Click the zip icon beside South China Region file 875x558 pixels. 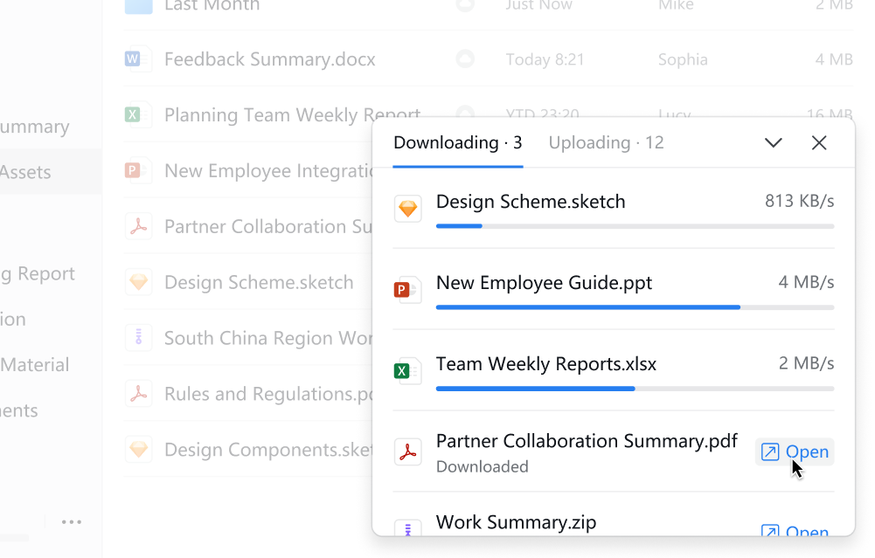coord(138,338)
